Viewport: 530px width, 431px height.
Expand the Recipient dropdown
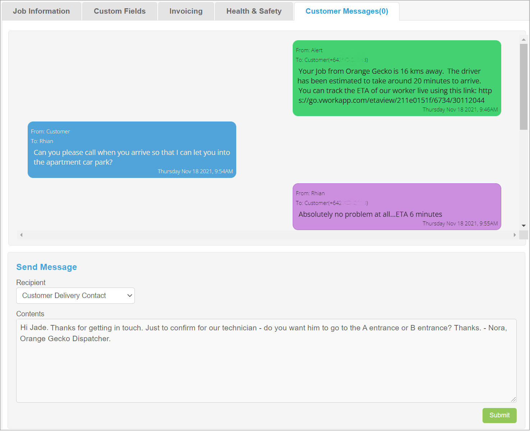[x=76, y=295]
